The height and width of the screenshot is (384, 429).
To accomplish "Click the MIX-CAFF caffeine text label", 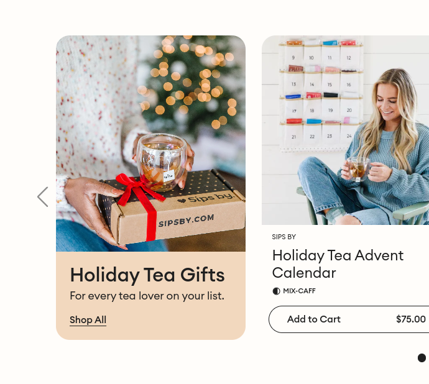I will pyautogui.click(x=299, y=291).
